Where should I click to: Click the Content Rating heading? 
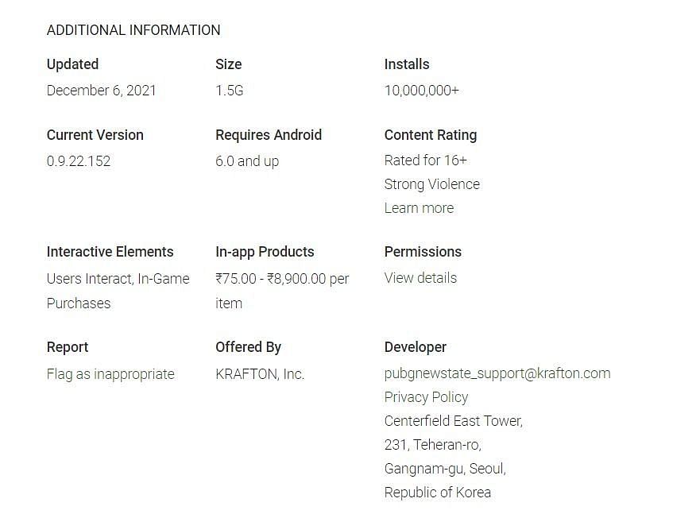(x=430, y=135)
